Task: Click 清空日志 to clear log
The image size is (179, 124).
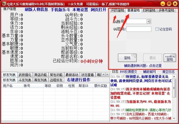Action: point(168,72)
